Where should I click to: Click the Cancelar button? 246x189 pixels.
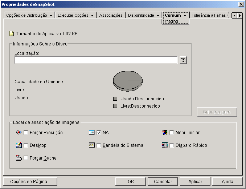click(163, 182)
